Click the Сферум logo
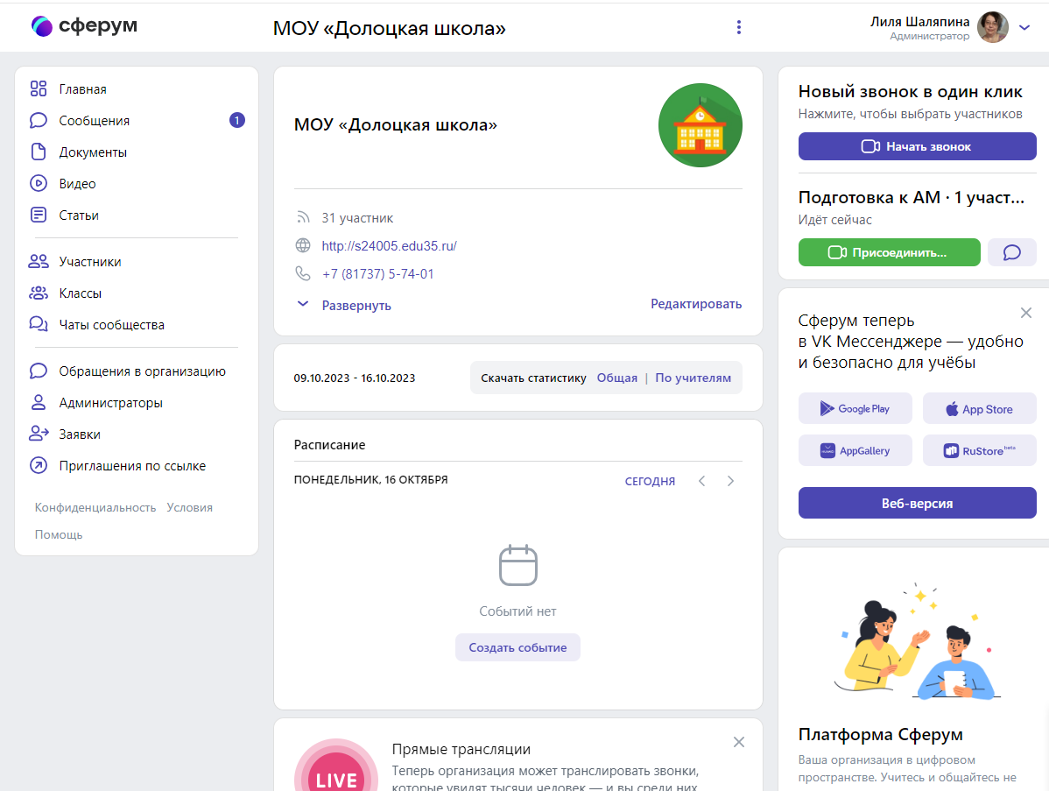This screenshot has width=1049, height=791. click(x=84, y=25)
